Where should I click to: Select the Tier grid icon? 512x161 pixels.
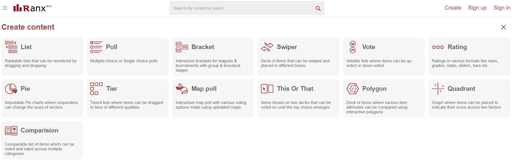coord(96,89)
